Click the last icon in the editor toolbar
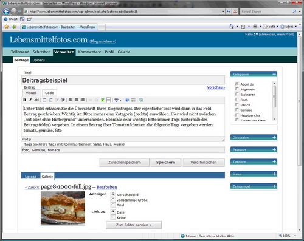304x241 pixels. 141,100
